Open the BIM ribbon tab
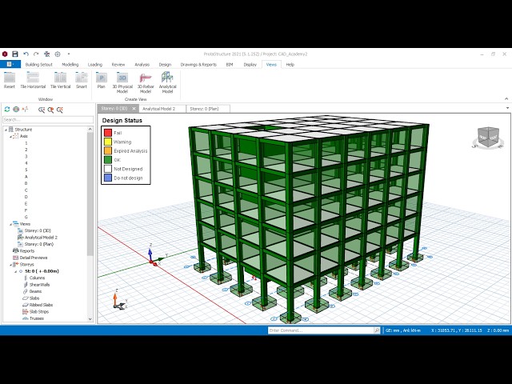 [x=230, y=65]
